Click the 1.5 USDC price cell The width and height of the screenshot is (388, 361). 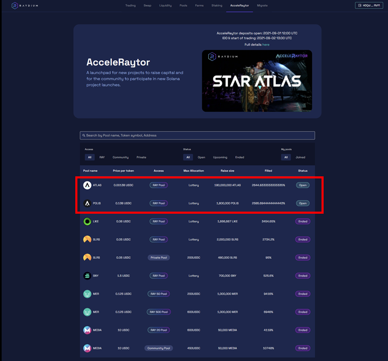tap(124, 276)
